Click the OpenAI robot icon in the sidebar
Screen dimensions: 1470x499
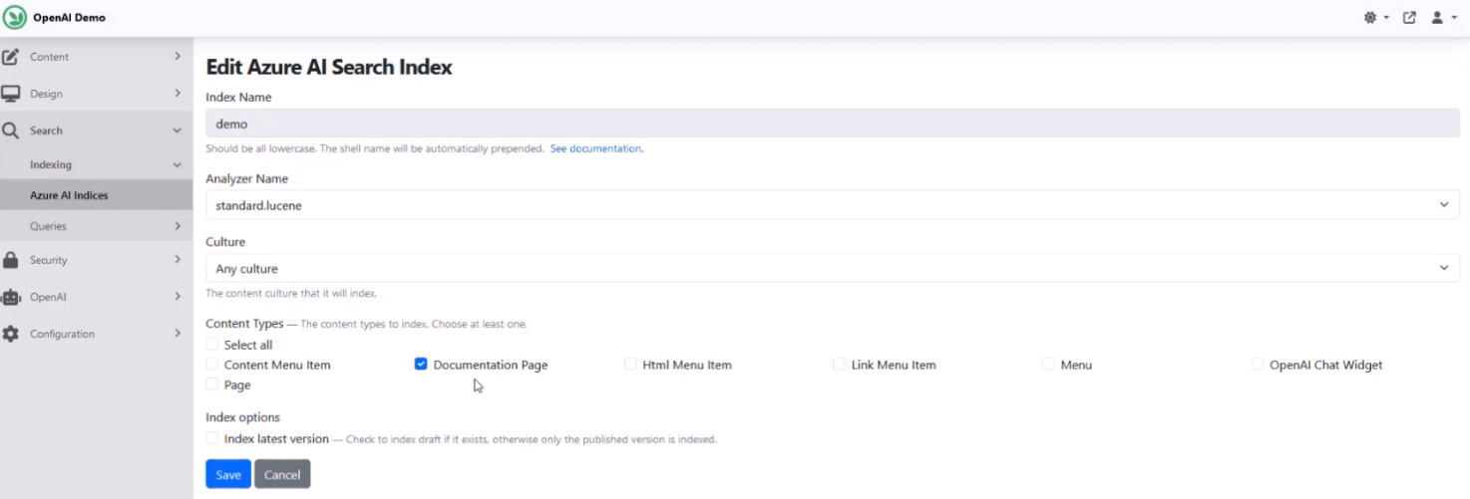pos(11,297)
